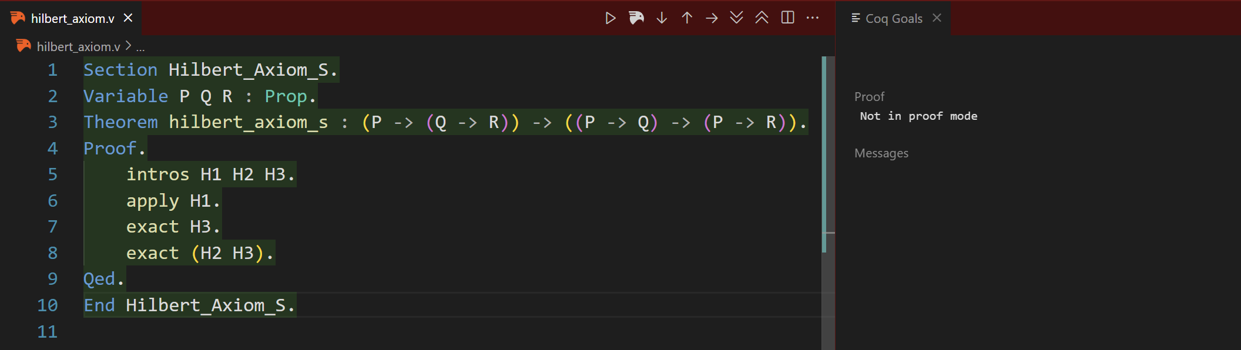
Task: Split the editor with the split icon
Action: [x=787, y=18]
